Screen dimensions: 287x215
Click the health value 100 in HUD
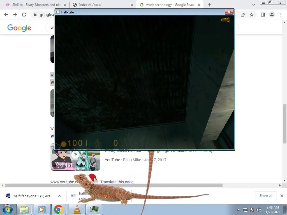tap(75, 143)
